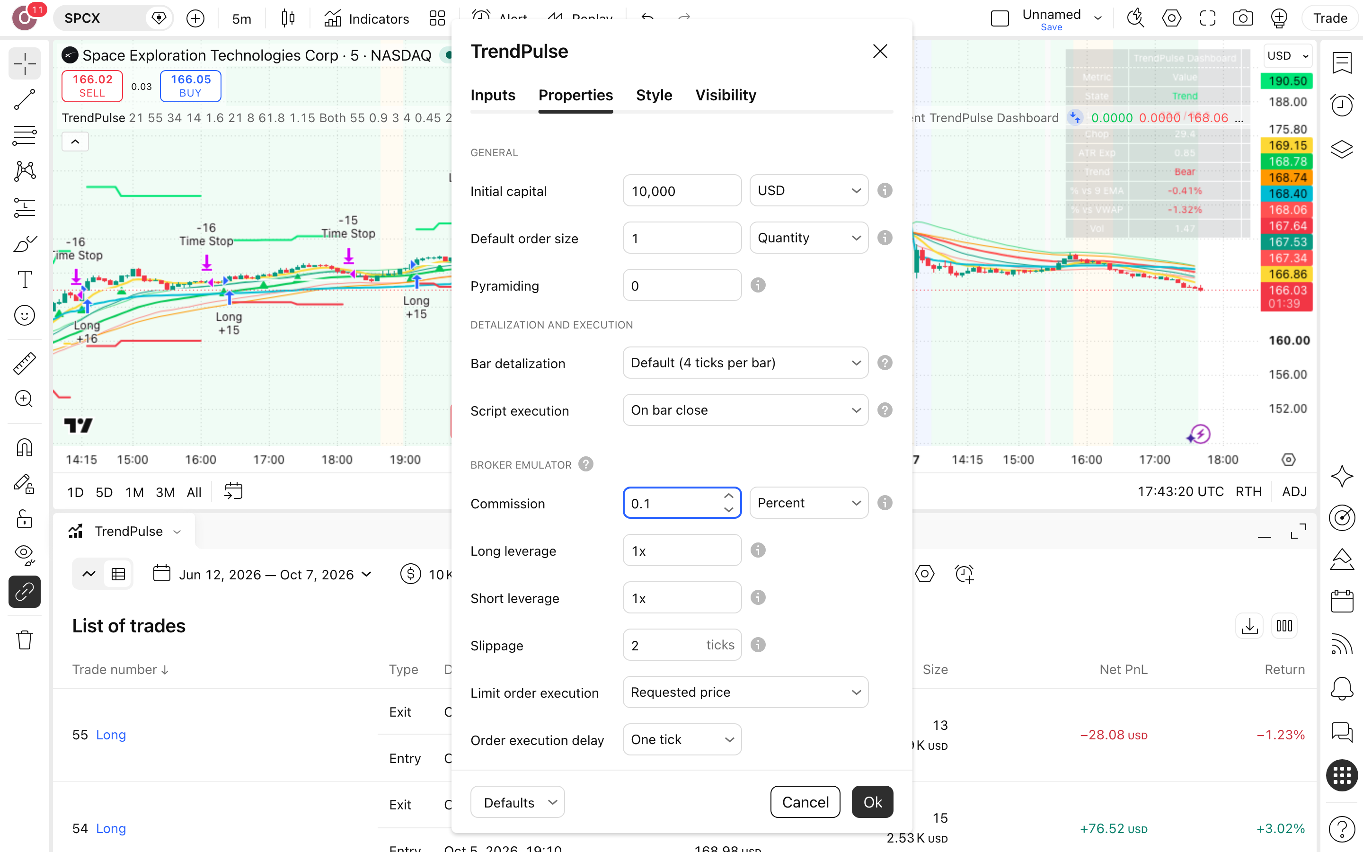Activate the Zoom In tool
The image size is (1363, 852).
click(x=24, y=399)
